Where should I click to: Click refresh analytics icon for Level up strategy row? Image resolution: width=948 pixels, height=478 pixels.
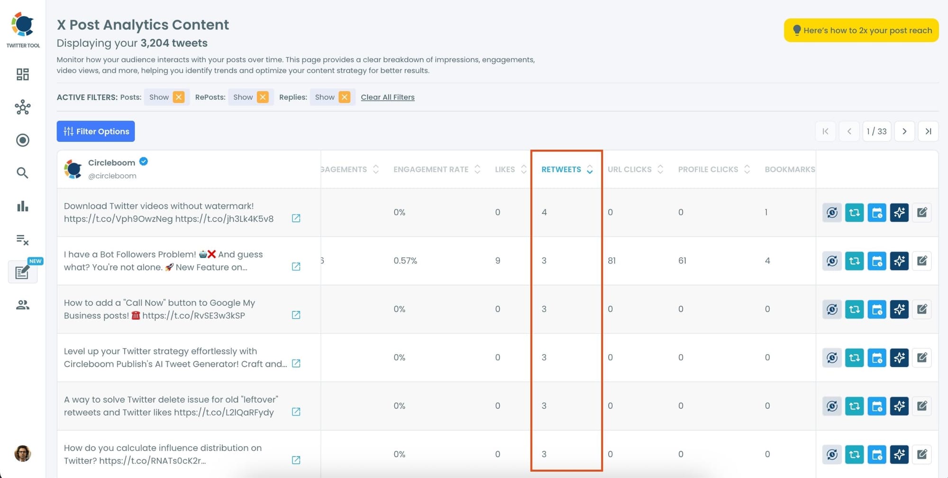[832, 357]
